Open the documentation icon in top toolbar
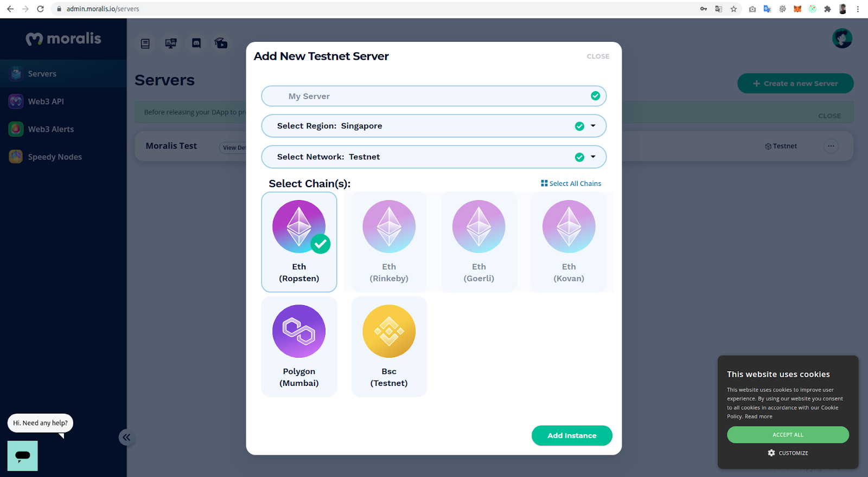868x477 pixels. tap(145, 43)
